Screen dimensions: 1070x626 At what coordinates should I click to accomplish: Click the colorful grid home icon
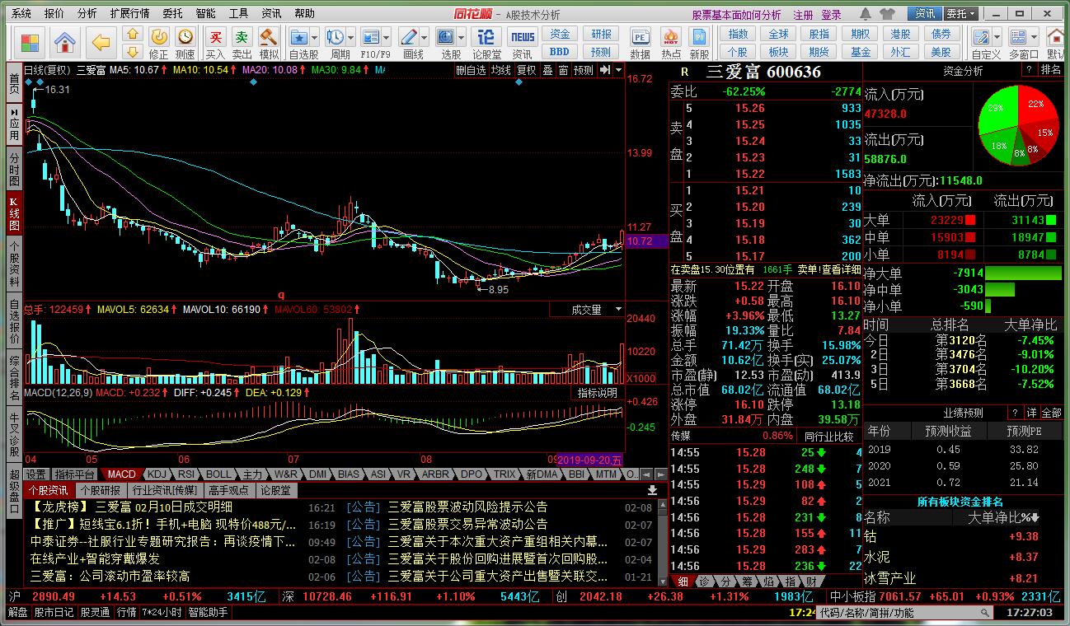coord(30,42)
